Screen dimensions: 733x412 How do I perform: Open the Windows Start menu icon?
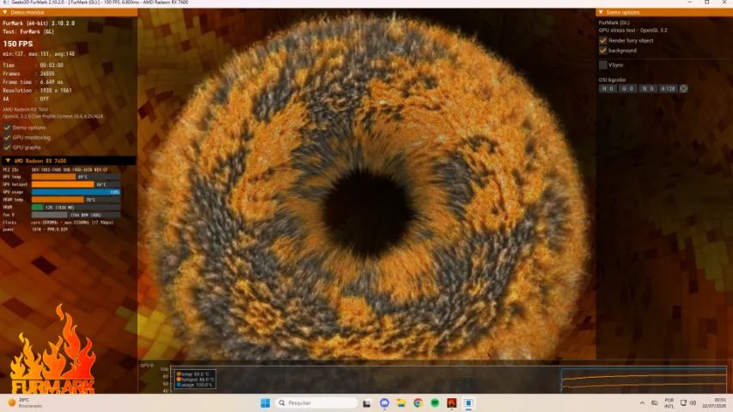(265, 403)
